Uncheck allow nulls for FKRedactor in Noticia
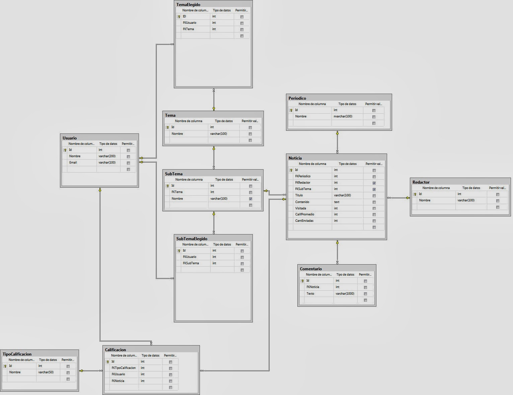 tap(374, 183)
